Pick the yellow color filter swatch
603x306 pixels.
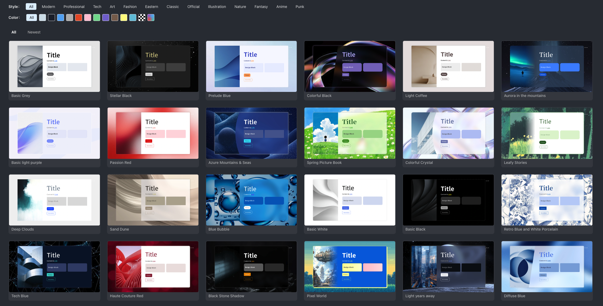[124, 18]
